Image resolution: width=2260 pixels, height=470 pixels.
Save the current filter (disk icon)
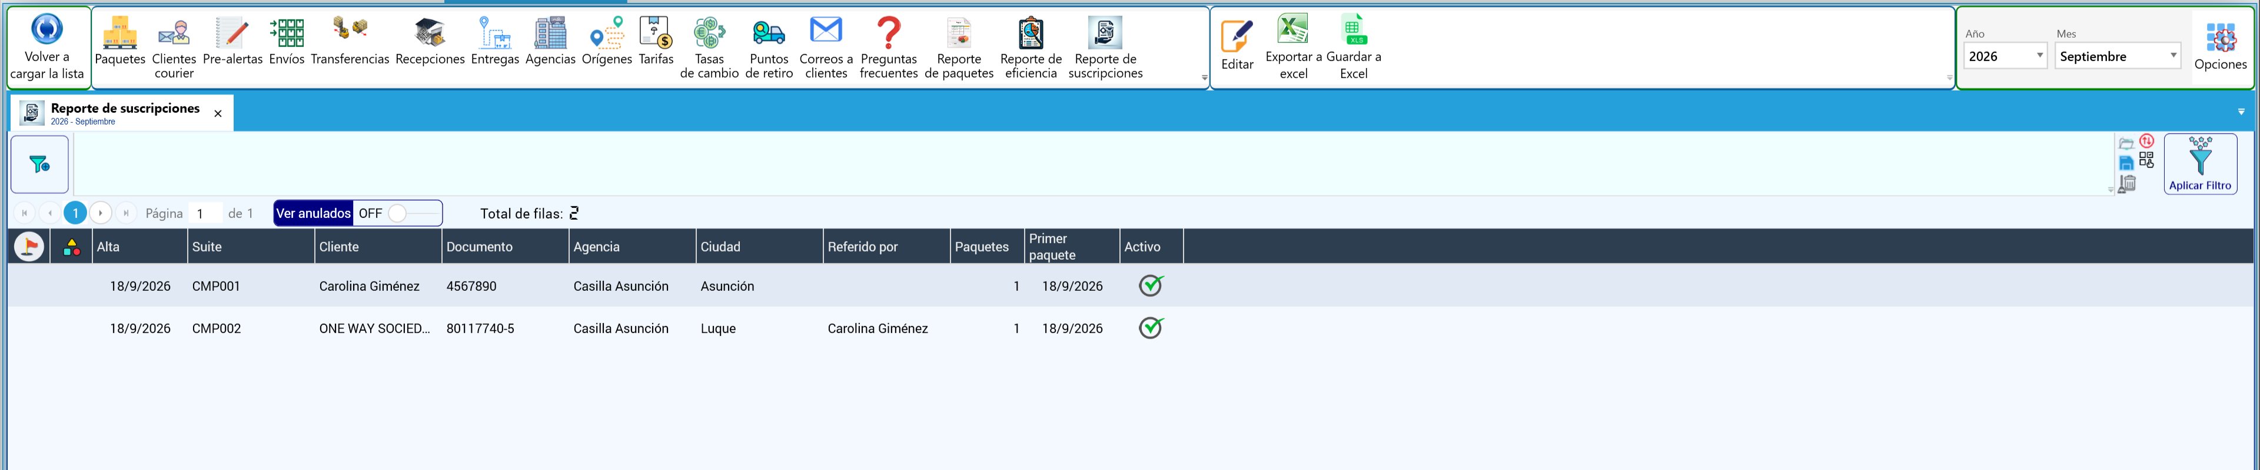(2126, 164)
